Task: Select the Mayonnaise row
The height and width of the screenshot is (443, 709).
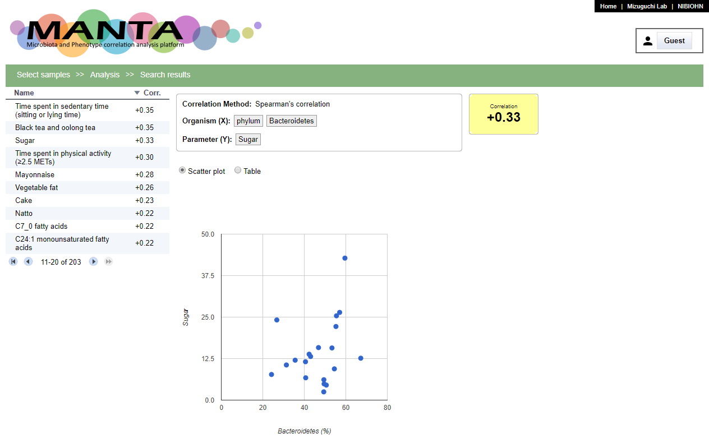Action: pyautogui.click(x=88, y=174)
